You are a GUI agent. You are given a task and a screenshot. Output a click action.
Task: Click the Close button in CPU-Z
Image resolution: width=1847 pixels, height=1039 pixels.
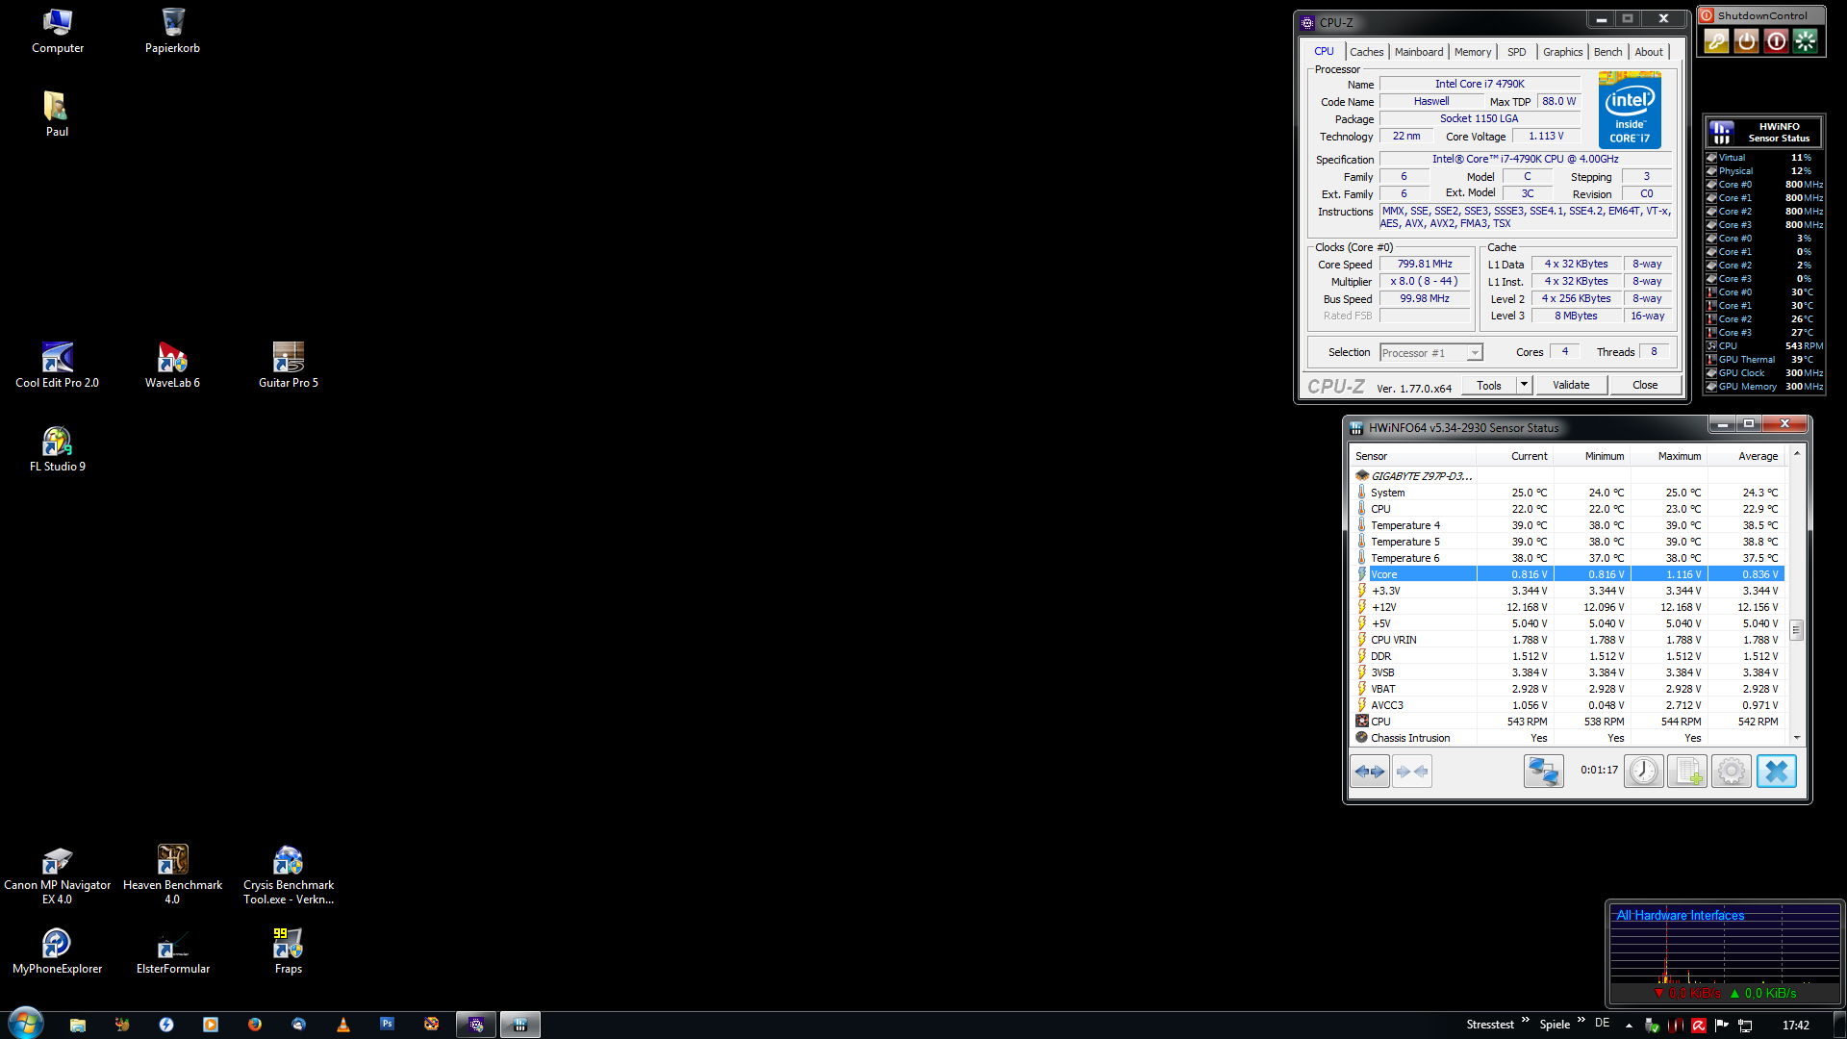point(1645,385)
